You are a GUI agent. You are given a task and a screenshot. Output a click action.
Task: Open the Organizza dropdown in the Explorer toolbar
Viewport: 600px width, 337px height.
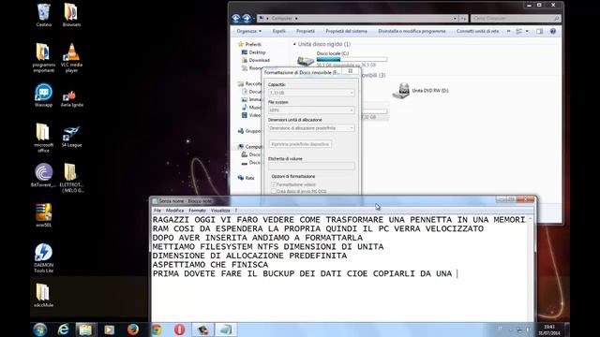[248, 31]
